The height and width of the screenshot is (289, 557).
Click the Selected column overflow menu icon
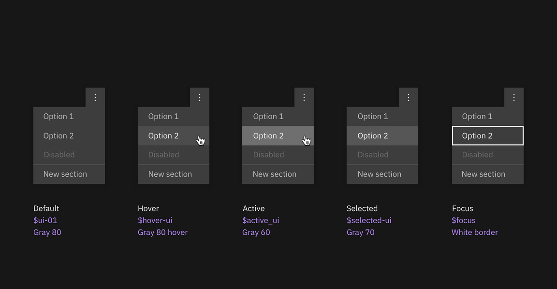(409, 97)
